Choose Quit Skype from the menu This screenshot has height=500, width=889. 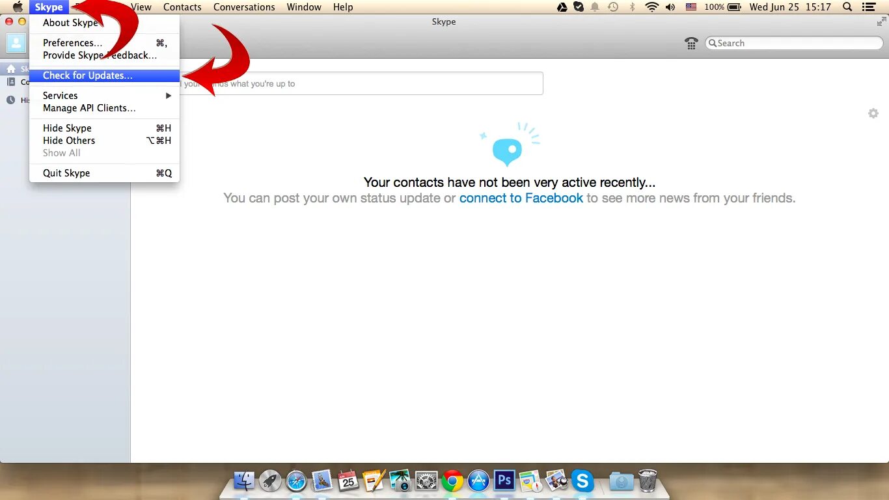104,173
